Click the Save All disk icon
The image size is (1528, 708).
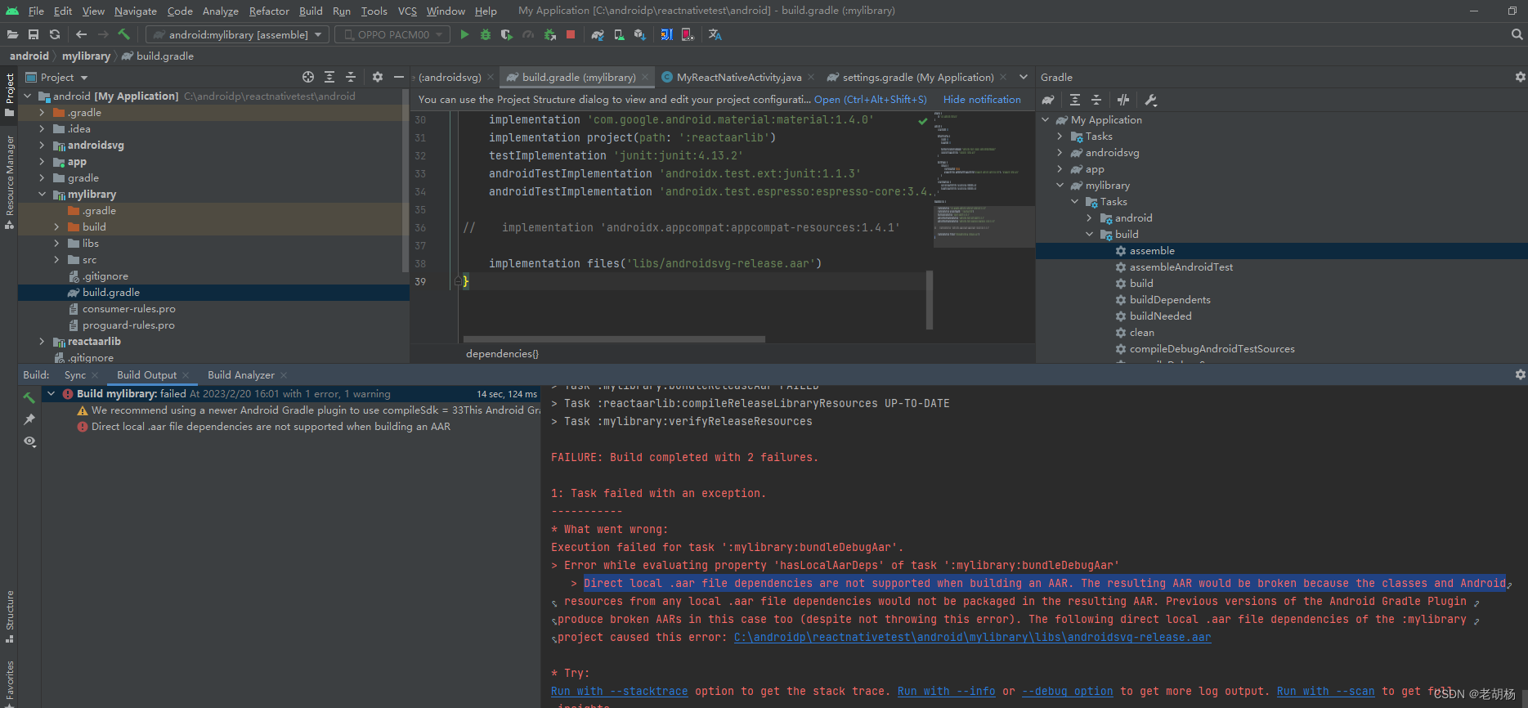coord(34,34)
